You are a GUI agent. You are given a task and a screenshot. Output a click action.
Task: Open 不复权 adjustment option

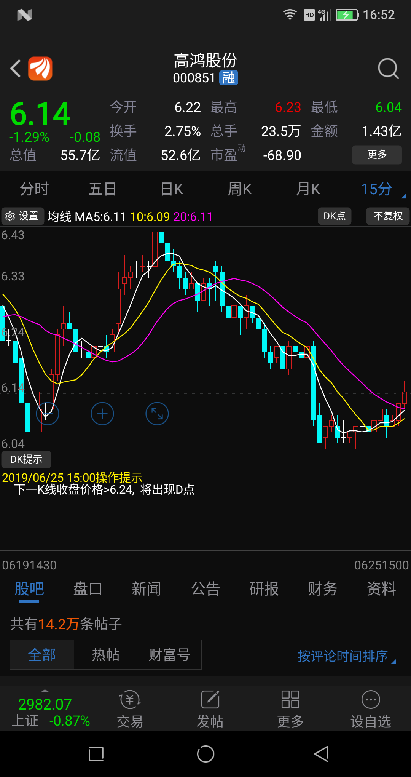coord(388,216)
